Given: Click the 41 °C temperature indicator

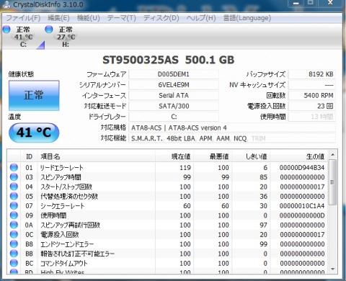Looking at the screenshot, I should [34, 133].
